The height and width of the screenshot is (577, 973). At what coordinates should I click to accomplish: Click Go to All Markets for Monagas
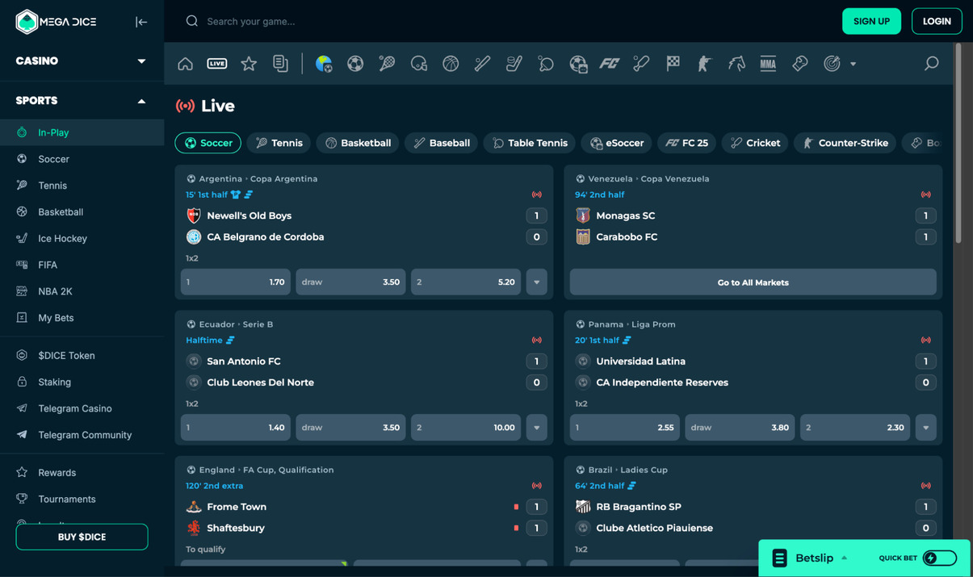coord(753,282)
